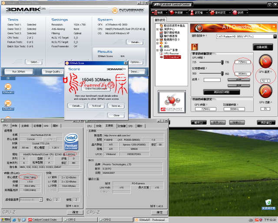Viewport: 278px width, 223px height.
Task: Open the Profiles dropdown with red person icon
Action: [199, 13]
